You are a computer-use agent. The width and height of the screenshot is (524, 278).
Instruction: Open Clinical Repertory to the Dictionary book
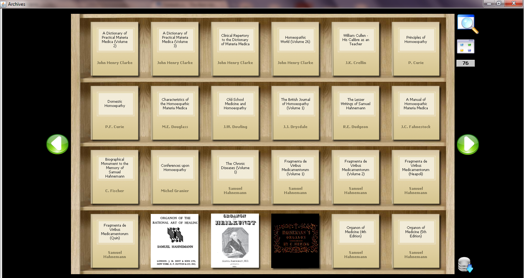pos(235,49)
